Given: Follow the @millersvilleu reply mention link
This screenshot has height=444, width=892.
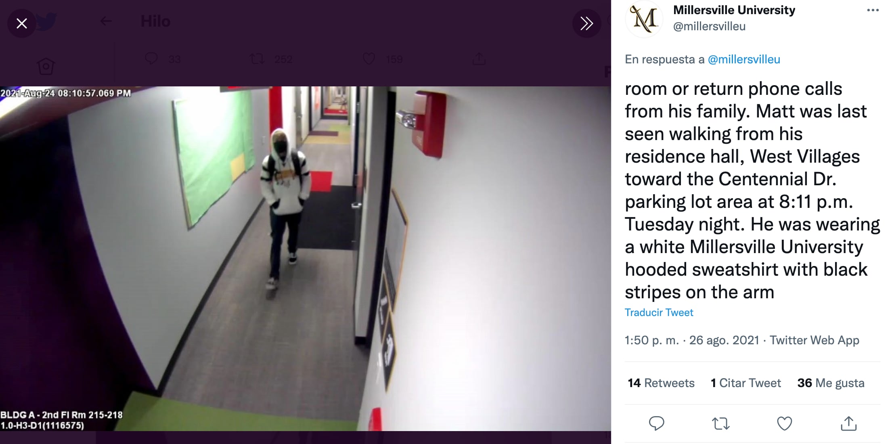Looking at the screenshot, I should tap(744, 59).
